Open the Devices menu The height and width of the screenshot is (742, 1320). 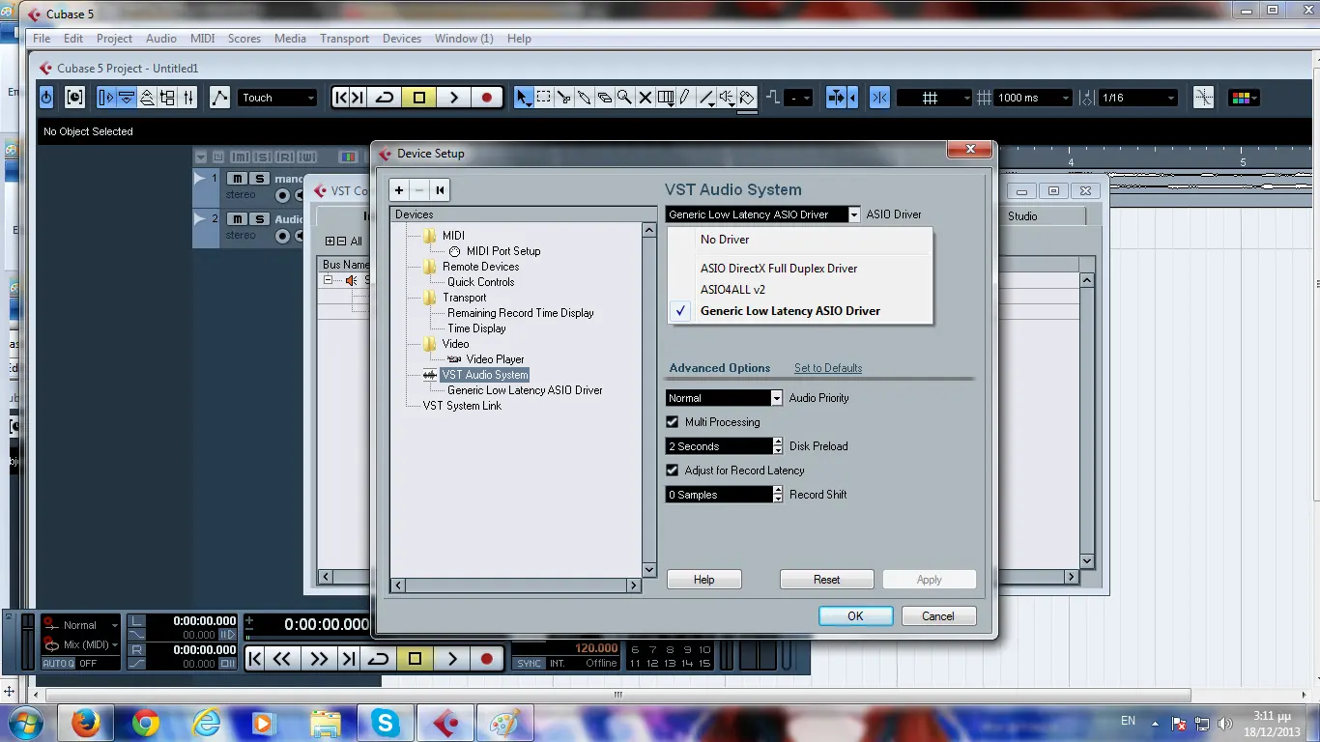(402, 39)
